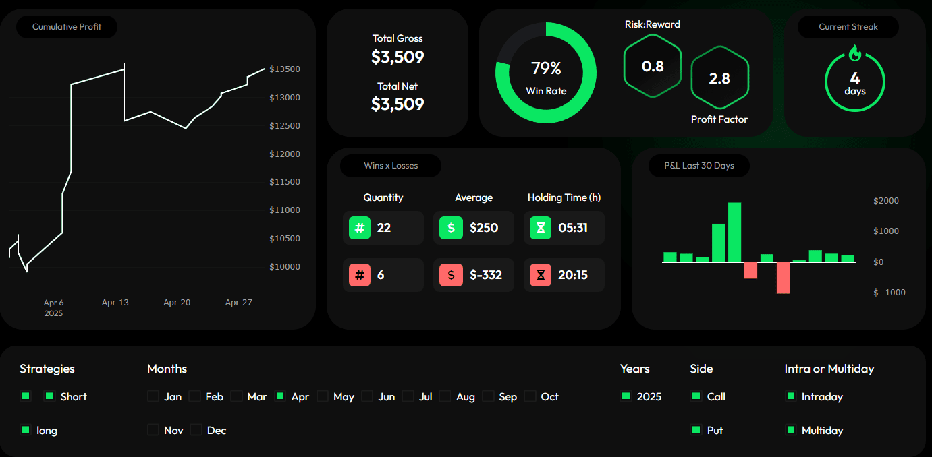Screen dimensions: 932x457
Task: Click the Months section heading
Action: (x=167, y=369)
